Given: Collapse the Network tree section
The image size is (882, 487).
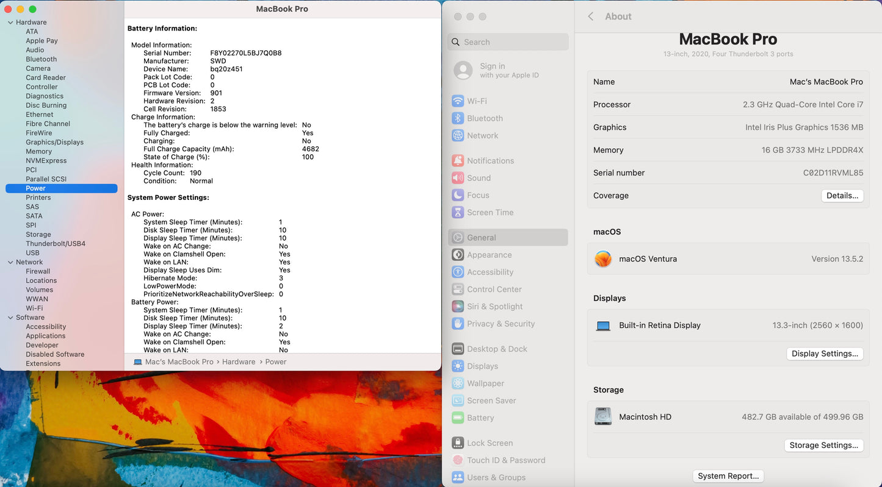Looking at the screenshot, I should (10, 262).
